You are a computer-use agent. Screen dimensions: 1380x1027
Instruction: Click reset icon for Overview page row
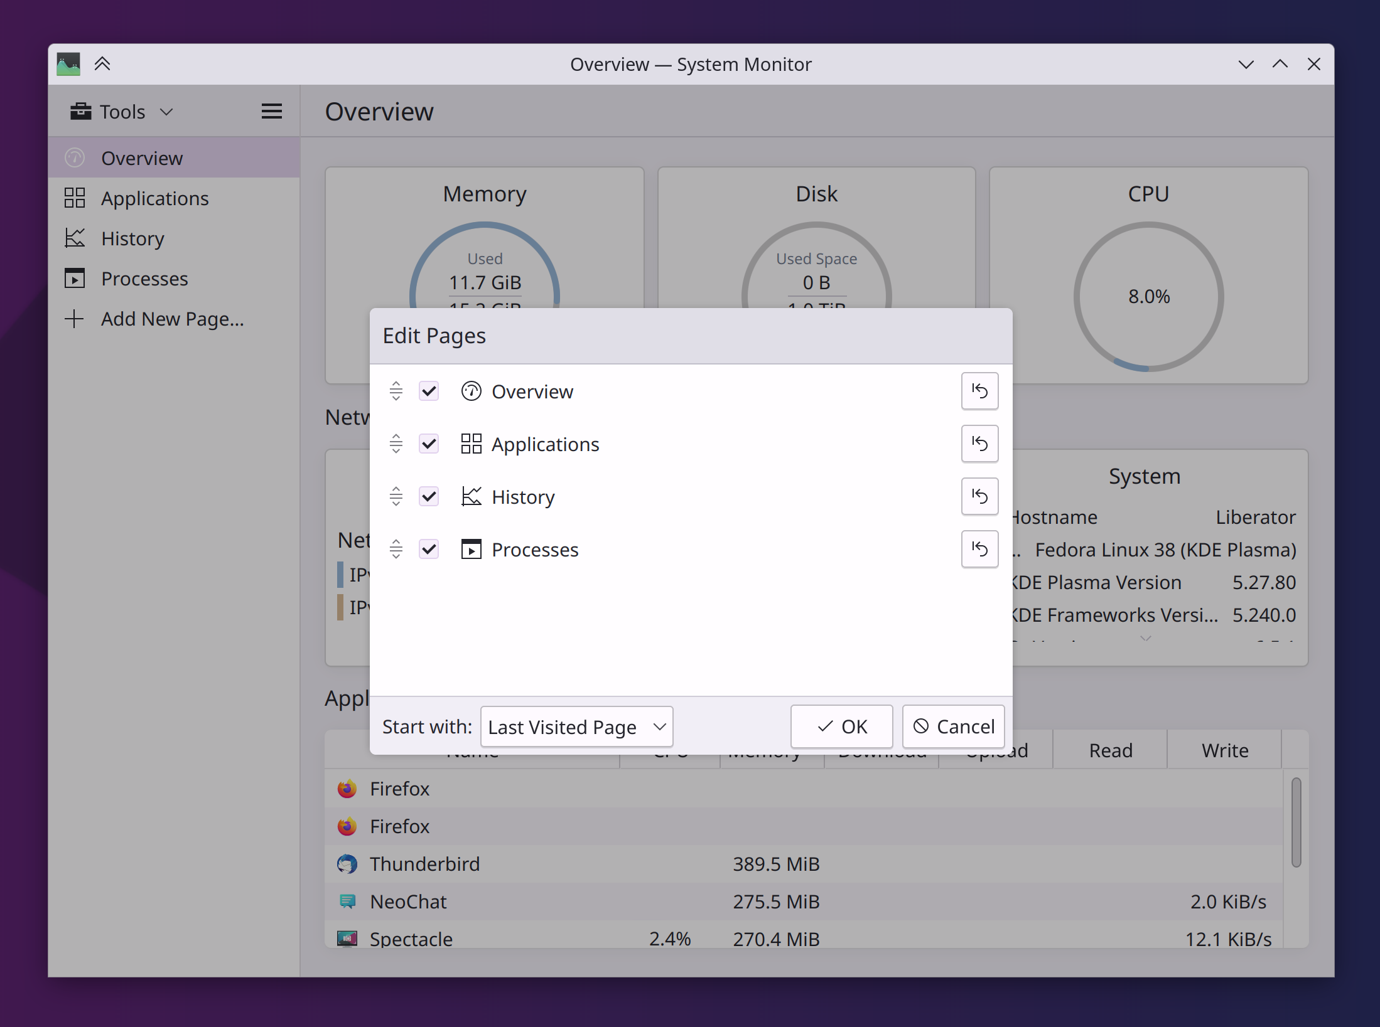[979, 391]
